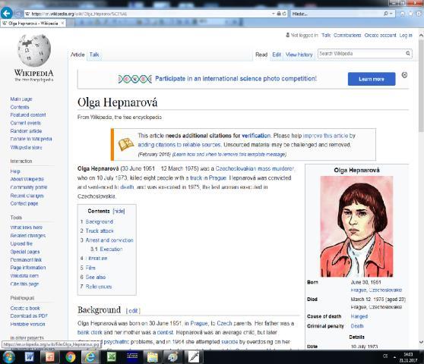Screen dimensions: 424x364
Task: Open the What links here sidebar link
Action: pos(27,227)
